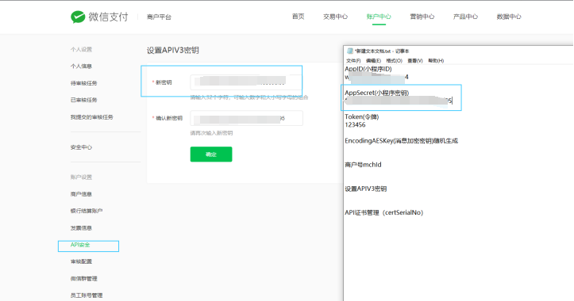Click the Notepad document icon in the title bar
The height and width of the screenshot is (301, 574).
click(x=350, y=51)
